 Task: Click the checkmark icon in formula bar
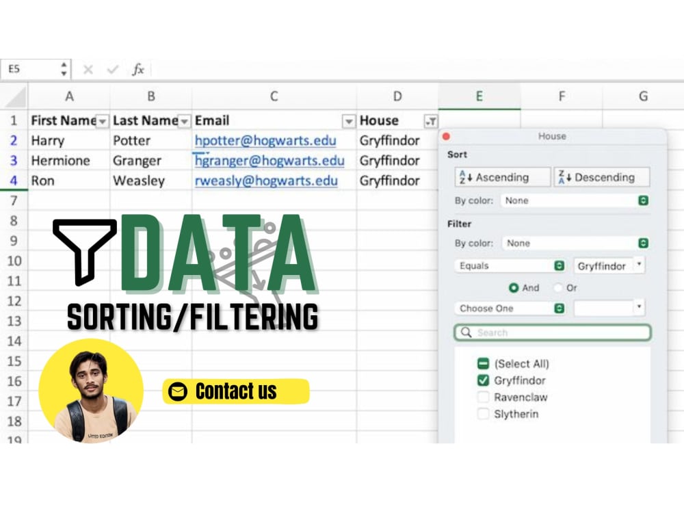pos(111,69)
